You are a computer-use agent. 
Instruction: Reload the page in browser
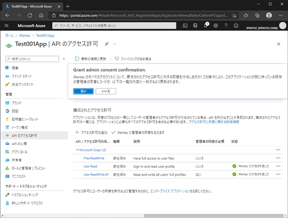(30, 15)
